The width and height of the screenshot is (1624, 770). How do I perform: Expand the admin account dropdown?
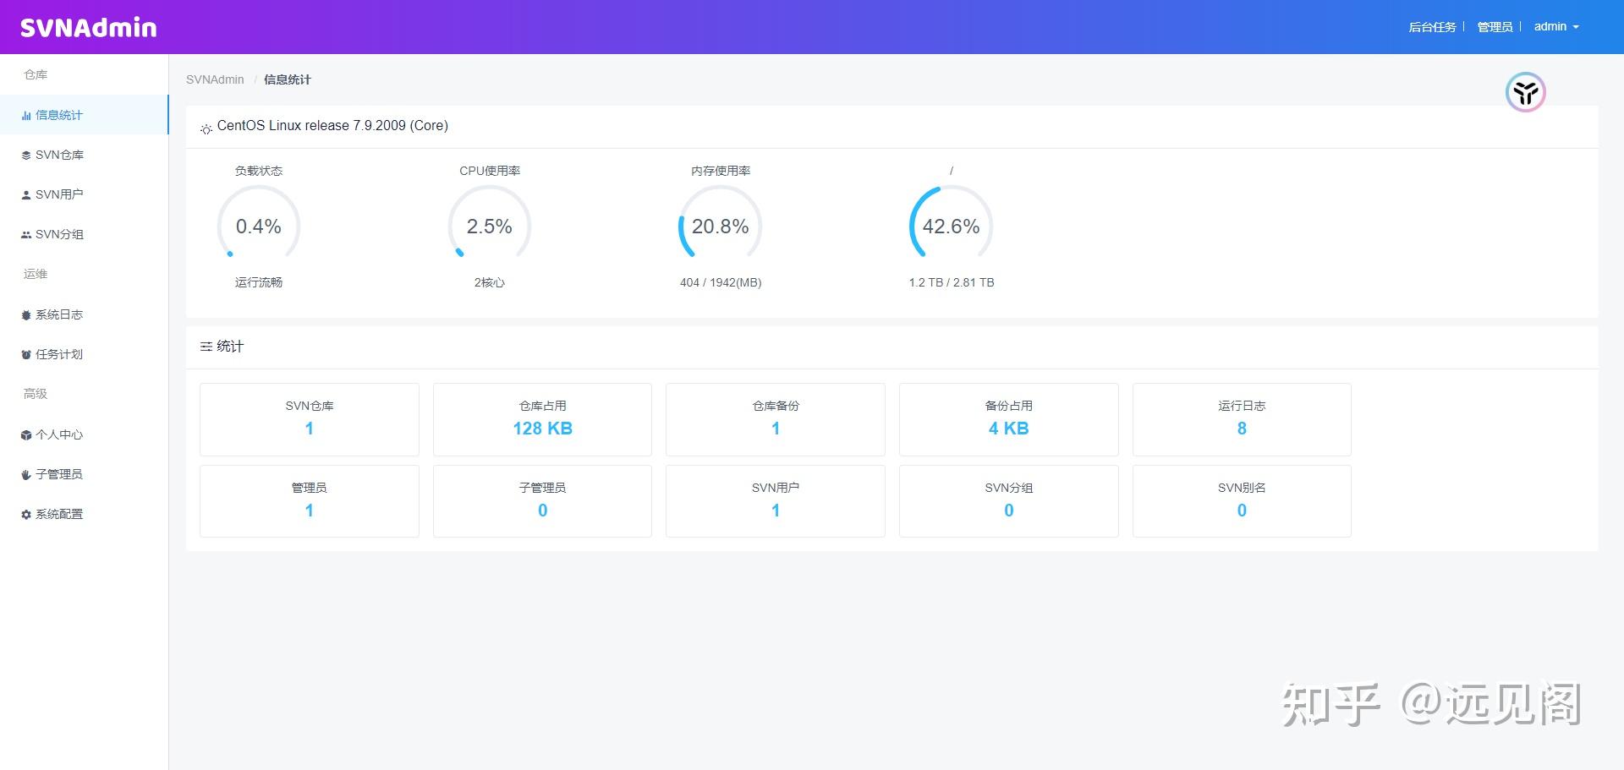1556,26
